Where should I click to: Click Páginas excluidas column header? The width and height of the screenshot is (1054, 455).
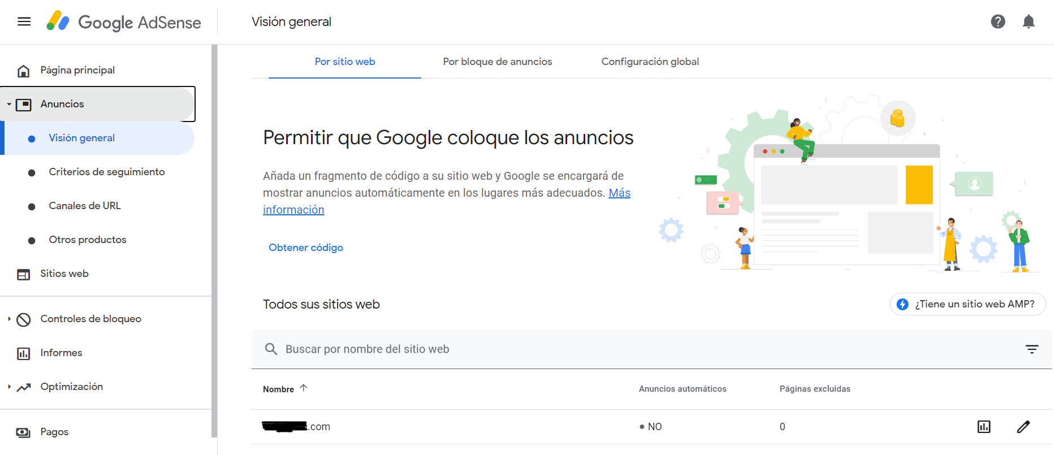point(815,389)
